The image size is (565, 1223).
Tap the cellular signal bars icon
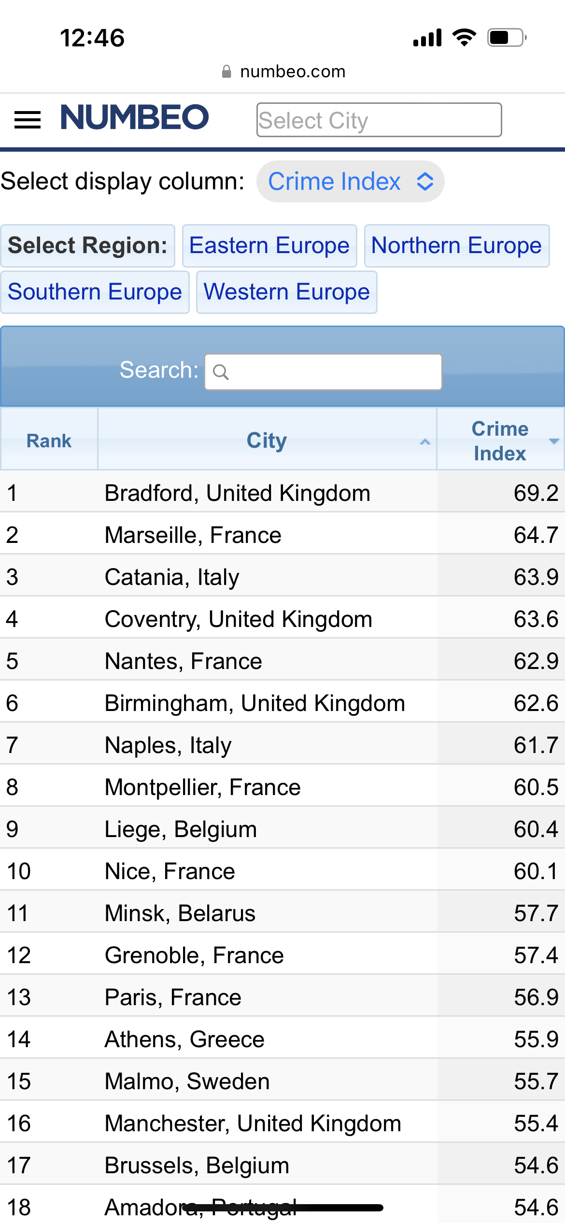427,37
